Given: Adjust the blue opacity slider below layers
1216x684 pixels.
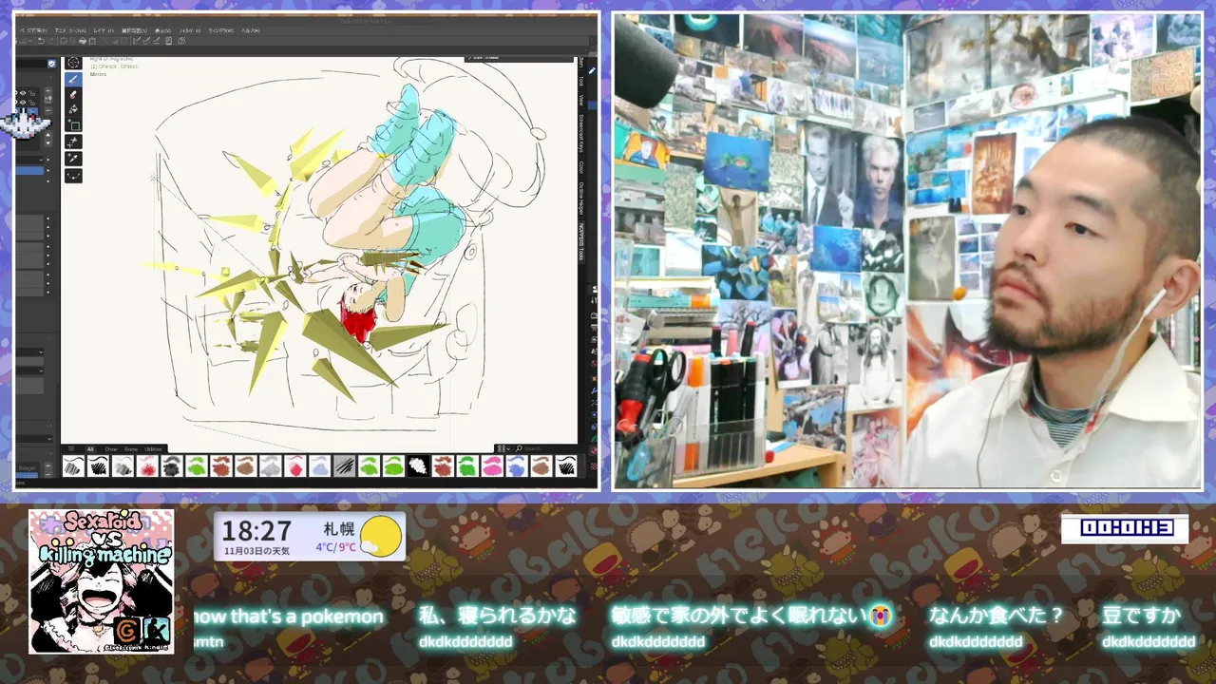Looking at the screenshot, I should point(29,170).
